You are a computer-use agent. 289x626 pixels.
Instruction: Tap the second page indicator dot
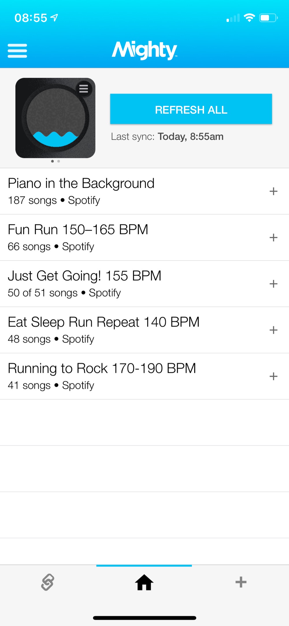coord(59,161)
